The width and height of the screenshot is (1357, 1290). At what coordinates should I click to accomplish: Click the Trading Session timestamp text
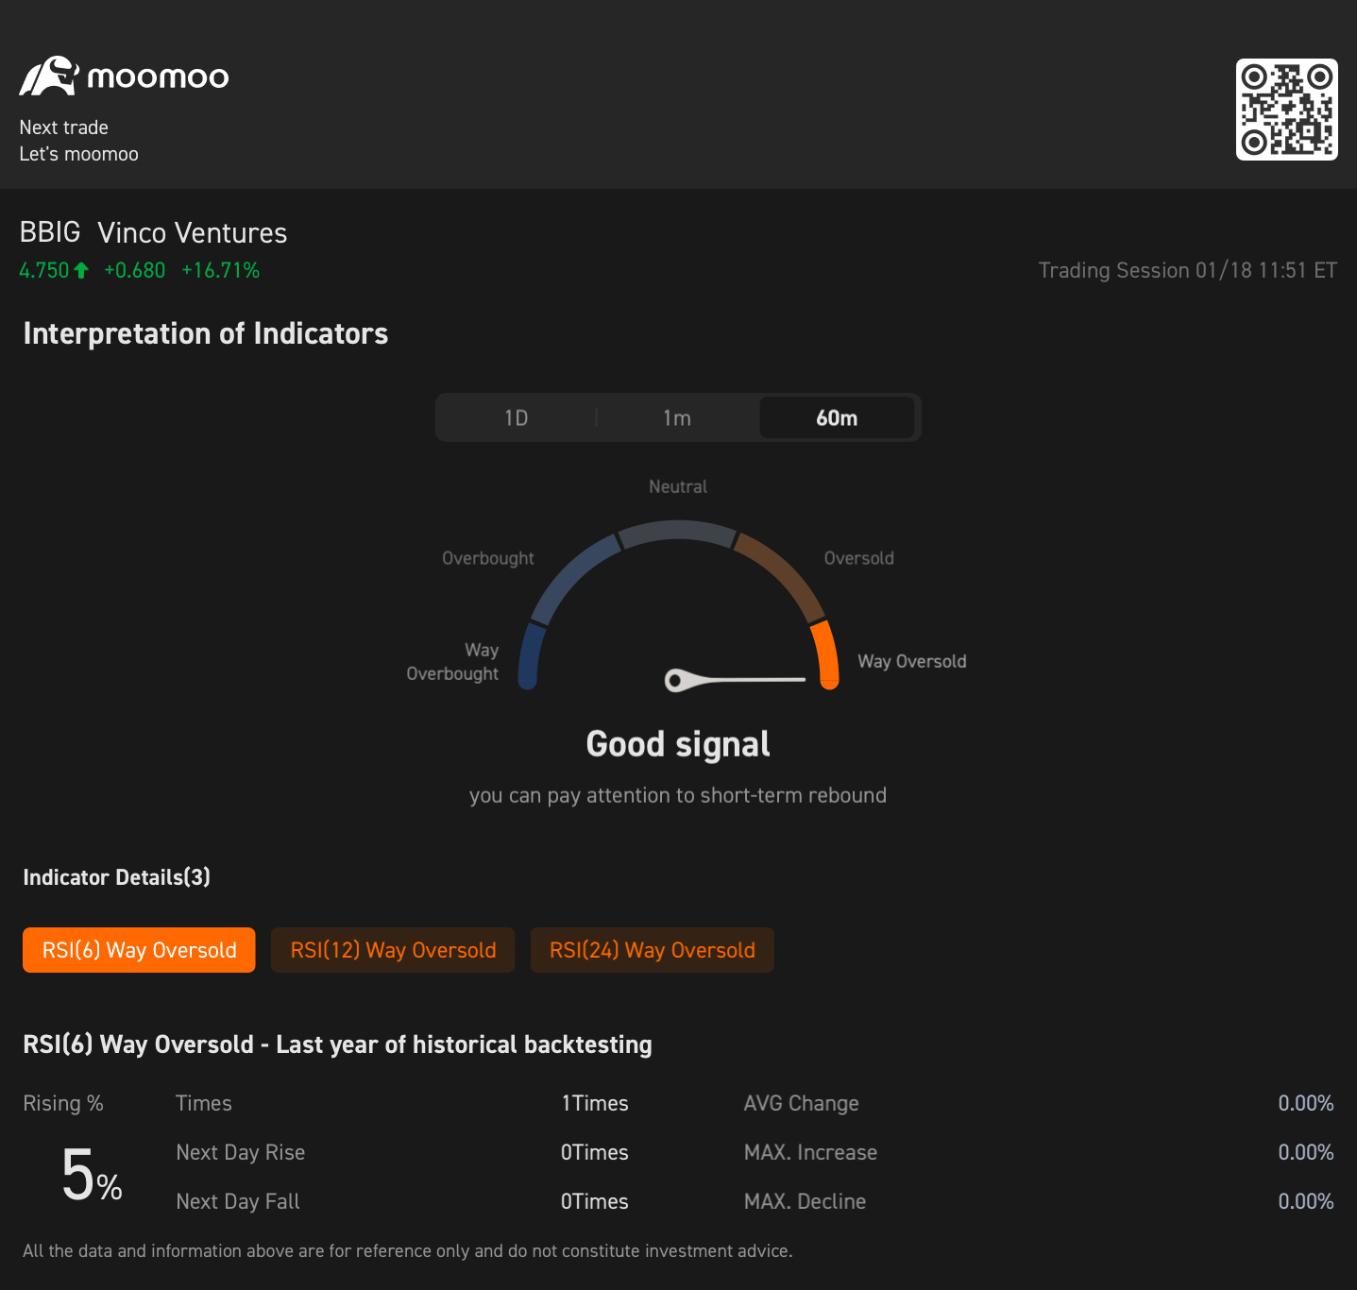tap(1188, 270)
